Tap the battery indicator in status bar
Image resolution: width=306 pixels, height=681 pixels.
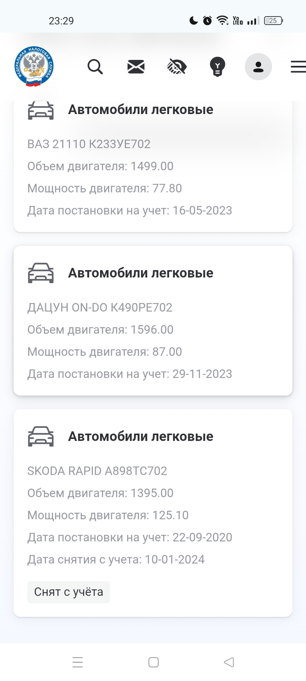point(273,21)
